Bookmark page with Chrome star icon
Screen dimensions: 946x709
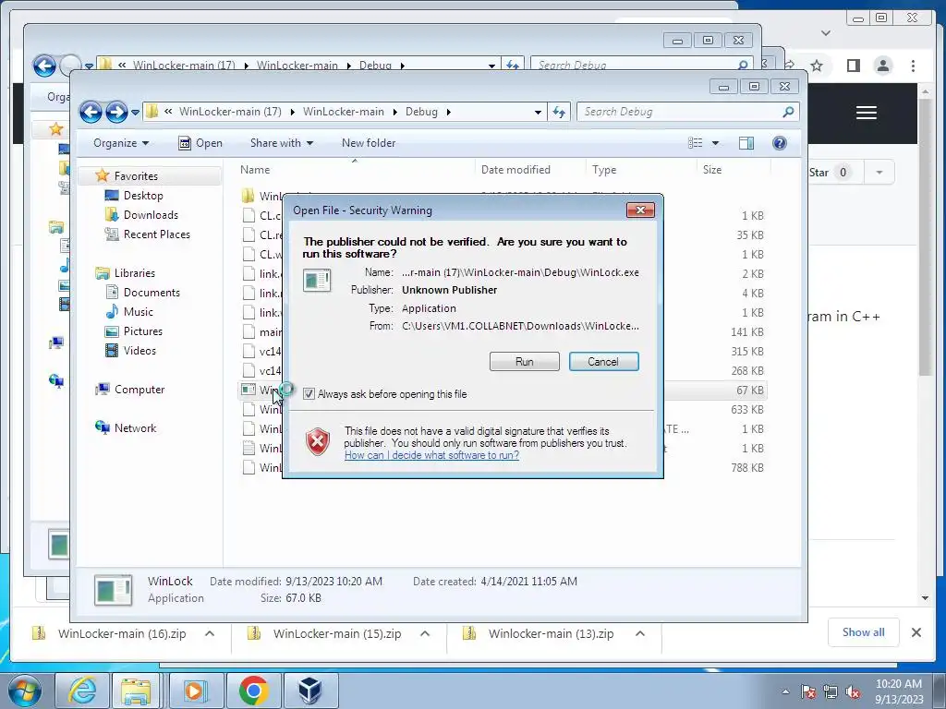point(817,66)
